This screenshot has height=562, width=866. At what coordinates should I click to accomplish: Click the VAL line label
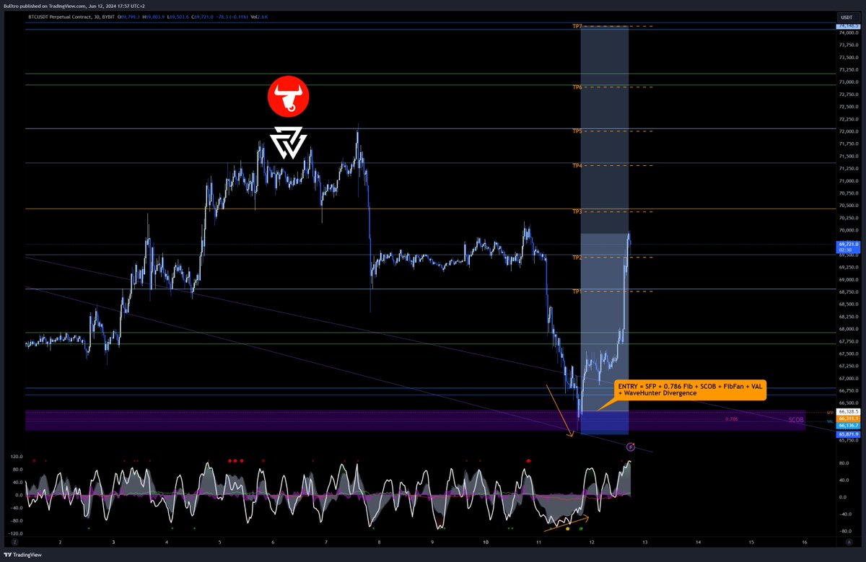click(x=831, y=421)
